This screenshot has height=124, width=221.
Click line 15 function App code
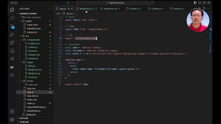coord(75,60)
